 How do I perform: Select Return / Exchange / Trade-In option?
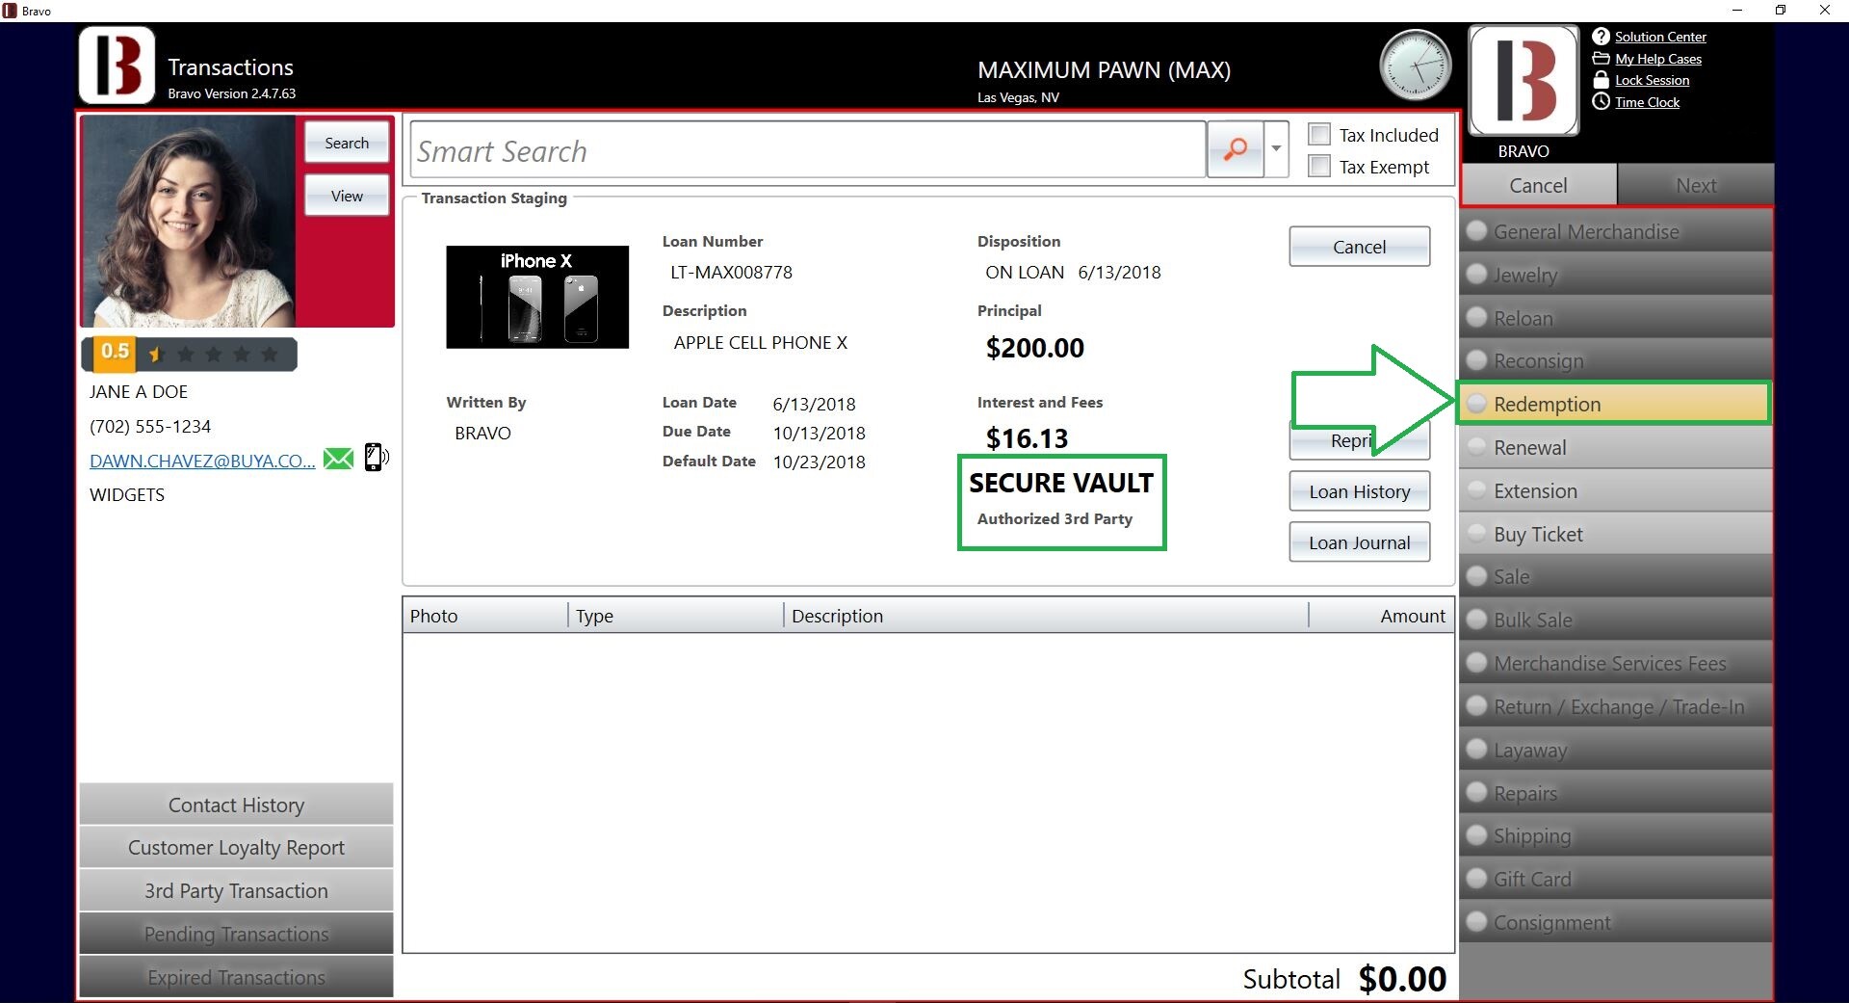1616,706
